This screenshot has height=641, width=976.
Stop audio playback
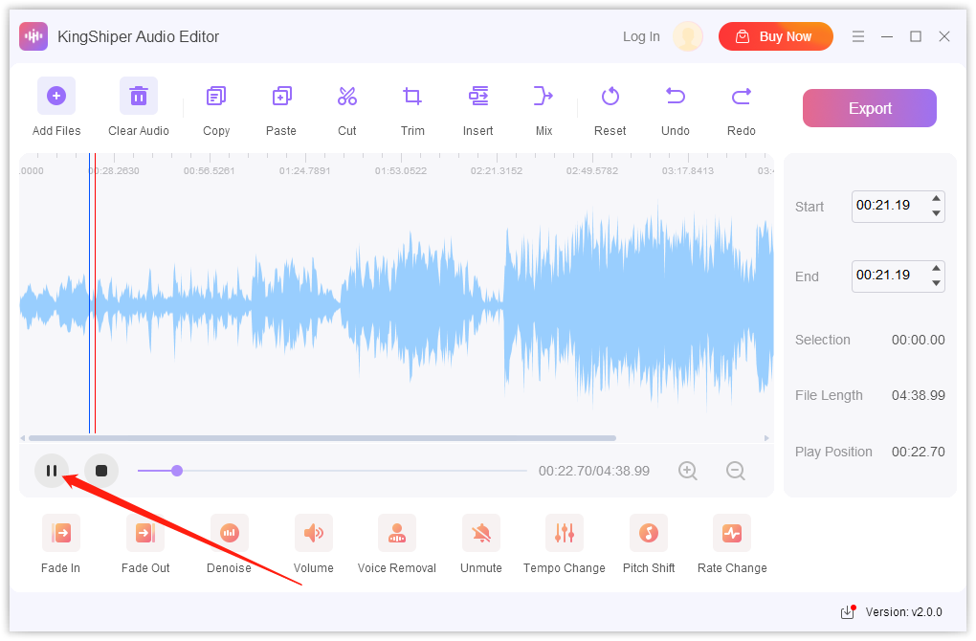101,471
